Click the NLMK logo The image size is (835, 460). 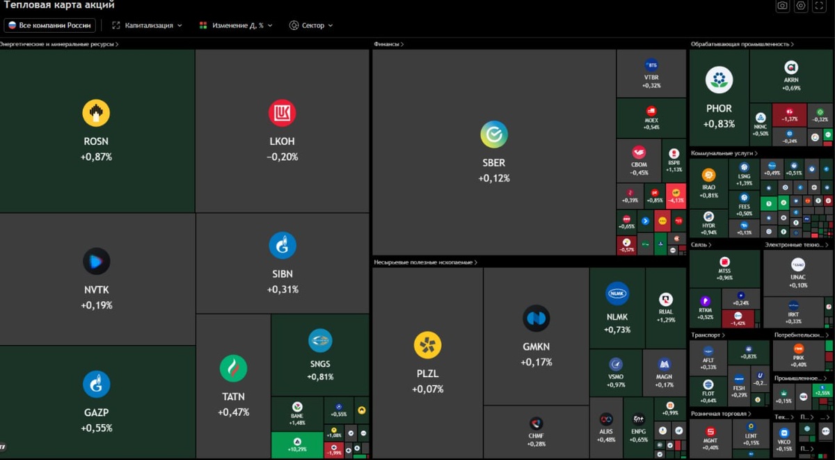pos(617,294)
